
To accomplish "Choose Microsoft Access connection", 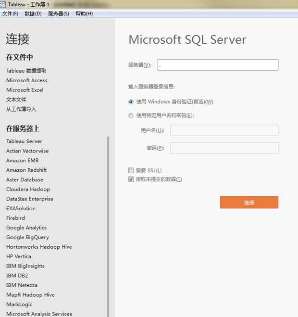I will coord(27,80).
